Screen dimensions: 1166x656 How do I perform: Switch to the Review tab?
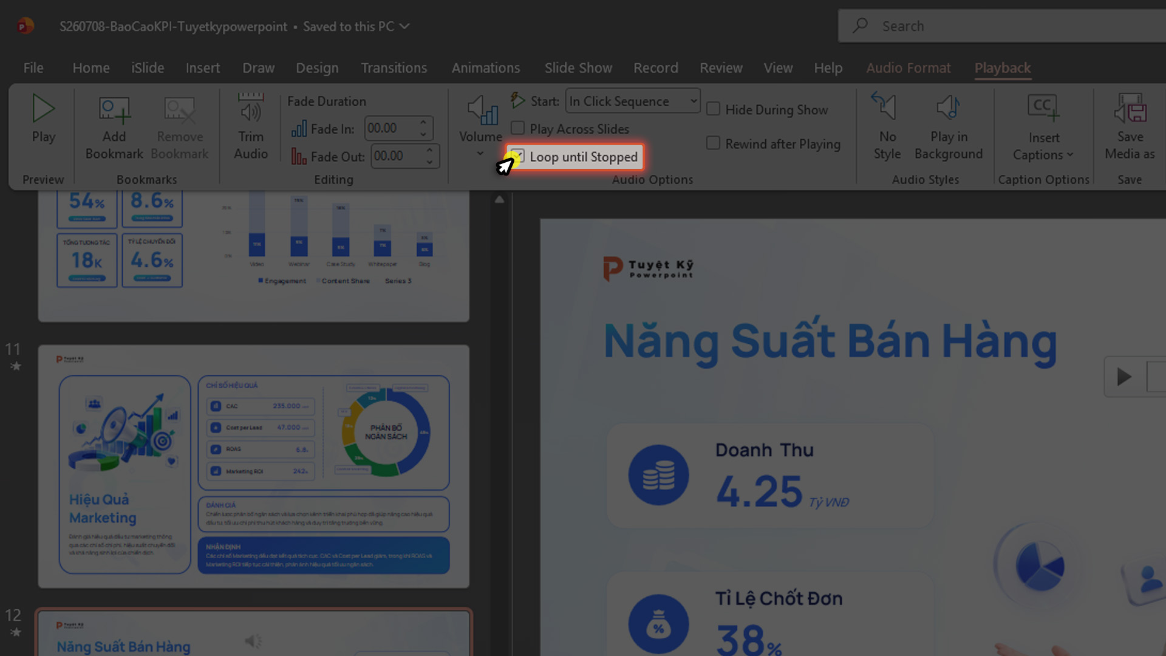[x=721, y=67]
